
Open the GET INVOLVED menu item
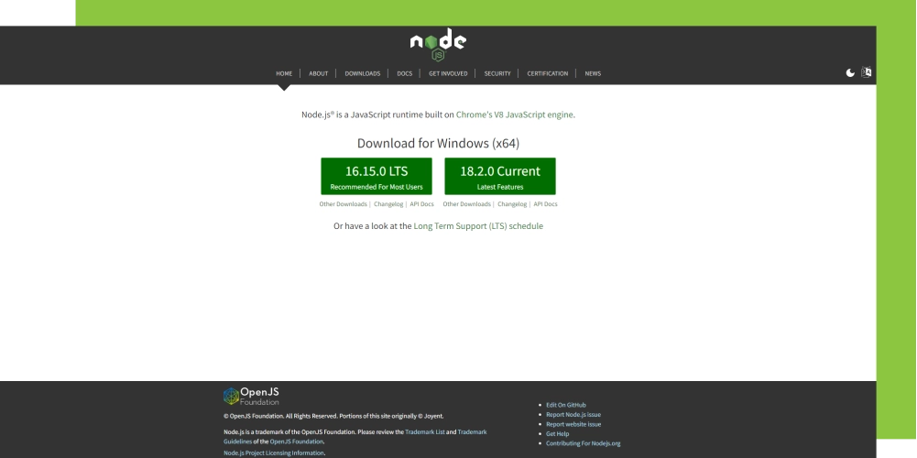point(448,73)
